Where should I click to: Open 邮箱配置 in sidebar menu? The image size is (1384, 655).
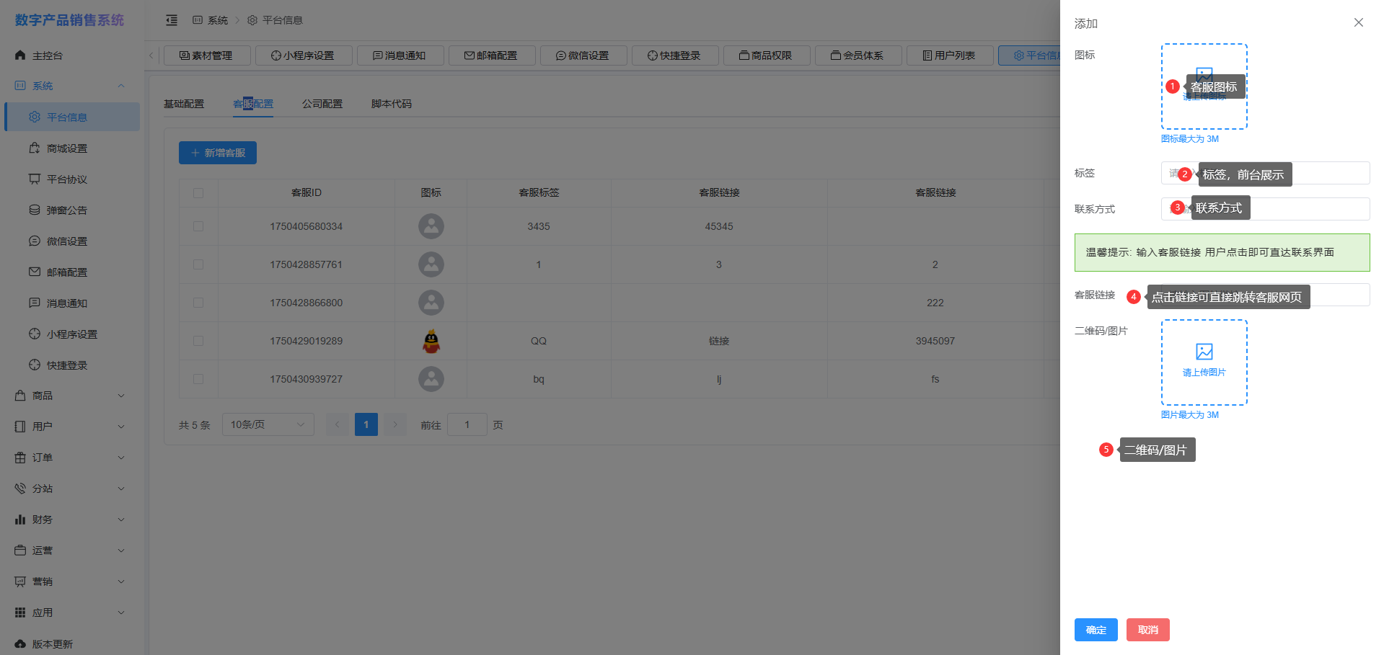pos(66,272)
